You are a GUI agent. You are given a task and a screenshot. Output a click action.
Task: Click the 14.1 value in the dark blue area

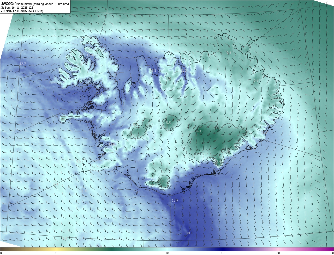coord(189,233)
